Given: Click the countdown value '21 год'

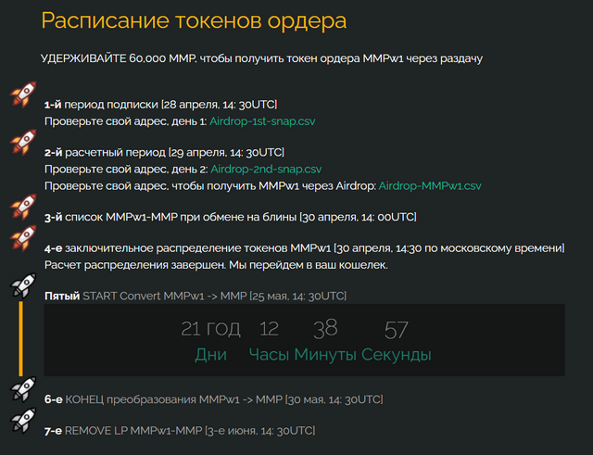Looking at the screenshot, I should [210, 328].
